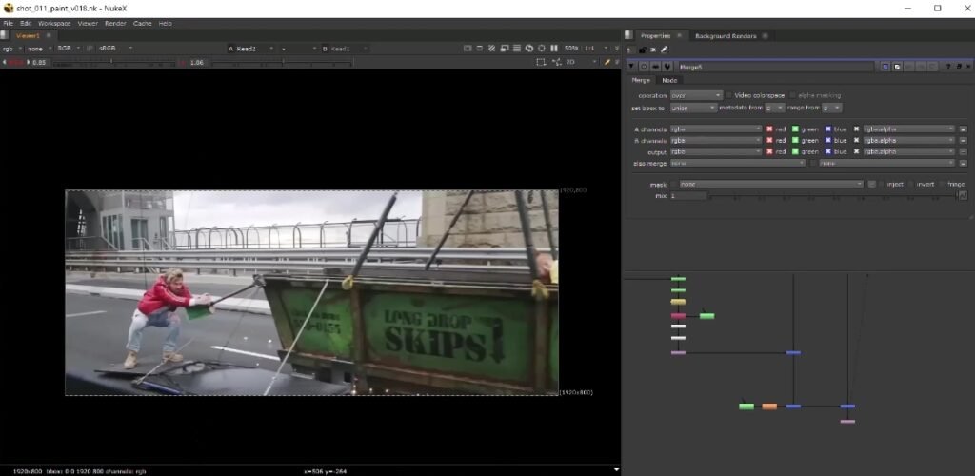
Task: Open the 2D view mode dropdown
Action: tap(582, 62)
